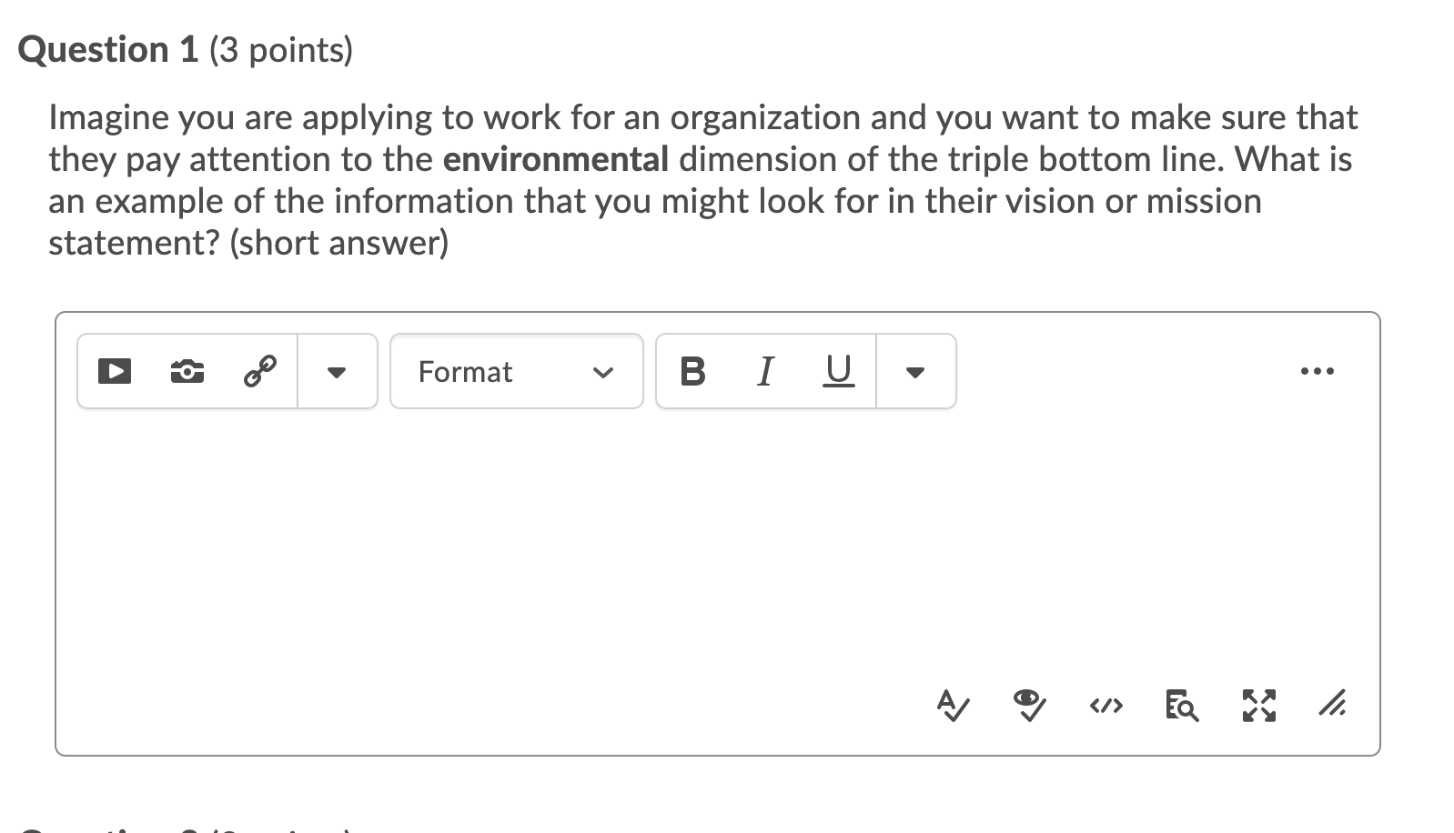The height and width of the screenshot is (833, 1454).
Task: Show all toolbar components via ellipsis
Action: (1318, 370)
